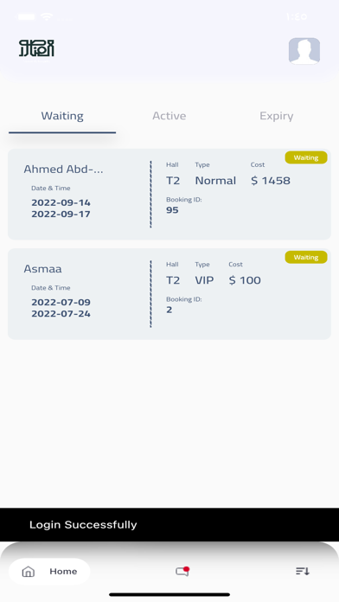Select the VIP type label

(x=204, y=280)
